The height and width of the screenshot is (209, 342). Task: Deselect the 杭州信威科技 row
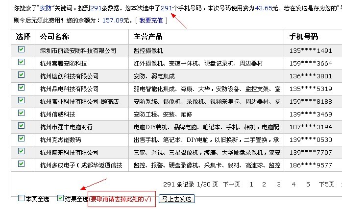21,113
